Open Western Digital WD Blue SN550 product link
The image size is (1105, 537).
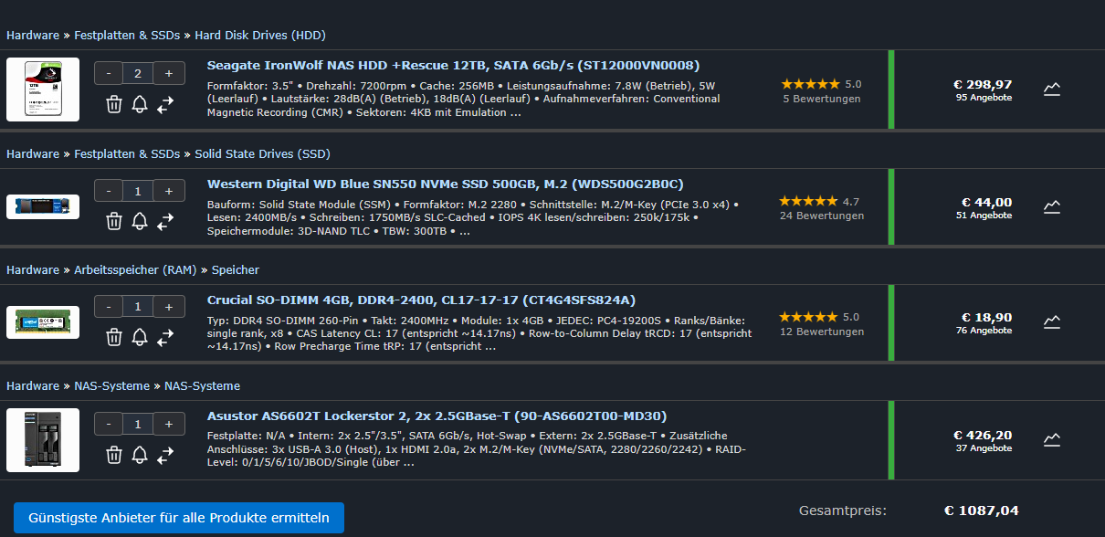(446, 184)
